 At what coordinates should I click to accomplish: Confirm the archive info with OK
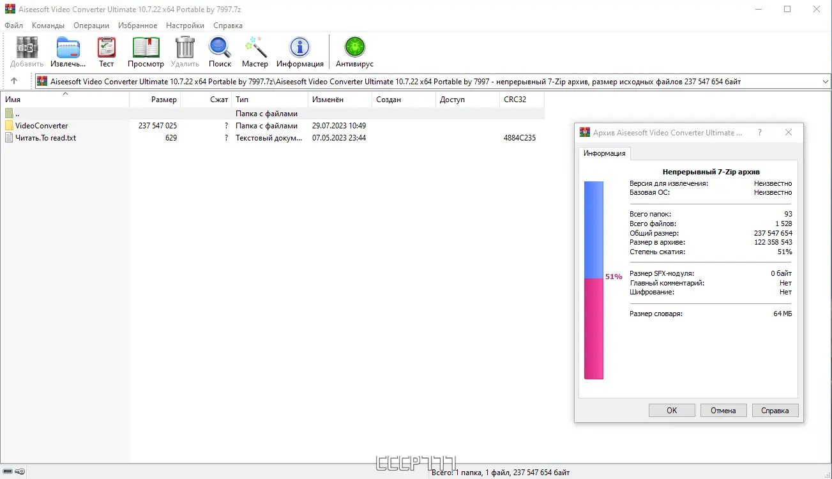[x=671, y=409]
